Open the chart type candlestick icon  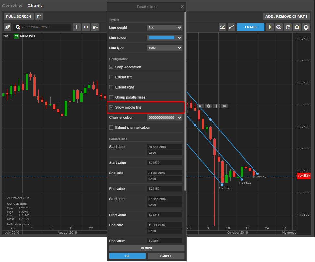95,27
